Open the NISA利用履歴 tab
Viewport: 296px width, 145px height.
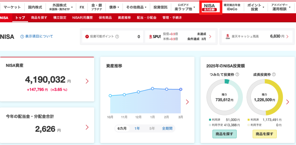coord(82,18)
